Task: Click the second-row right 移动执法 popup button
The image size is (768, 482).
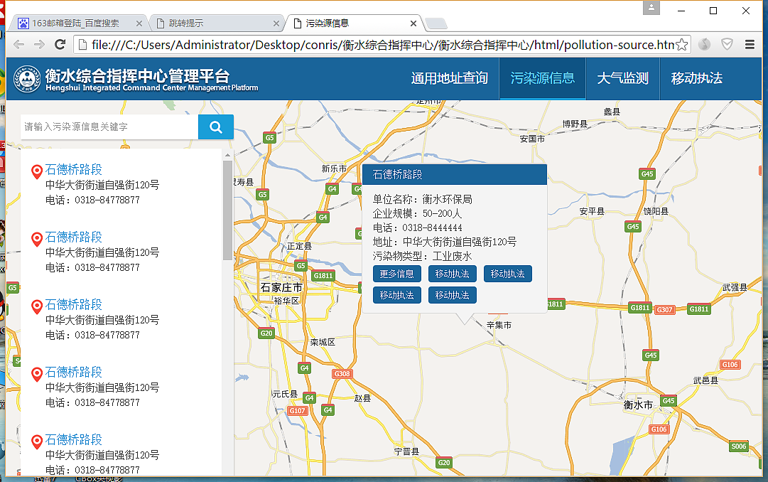Action: (x=452, y=295)
